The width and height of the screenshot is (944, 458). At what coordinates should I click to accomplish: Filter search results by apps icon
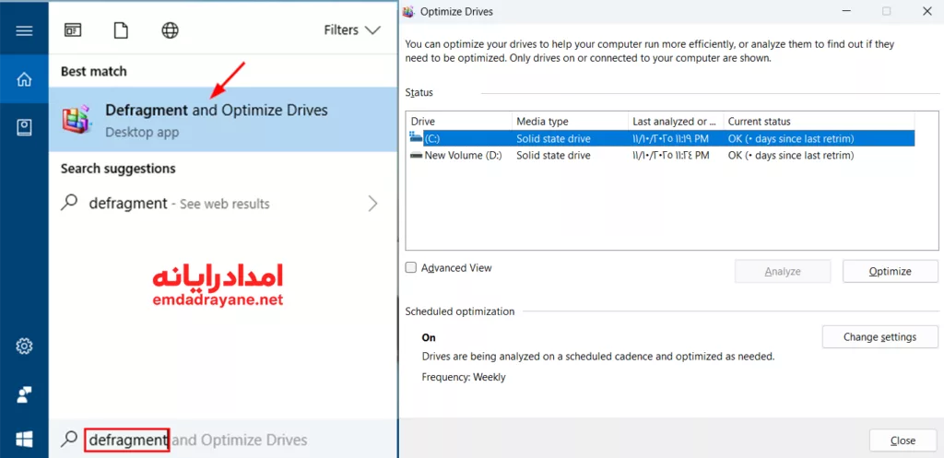point(73,30)
